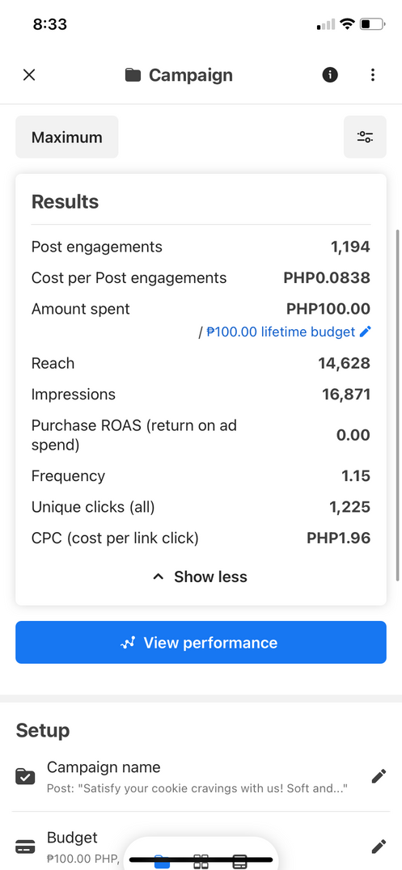Tap the View performance button
The width and height of the screenshot is (402, 870).
click(201, 643)
